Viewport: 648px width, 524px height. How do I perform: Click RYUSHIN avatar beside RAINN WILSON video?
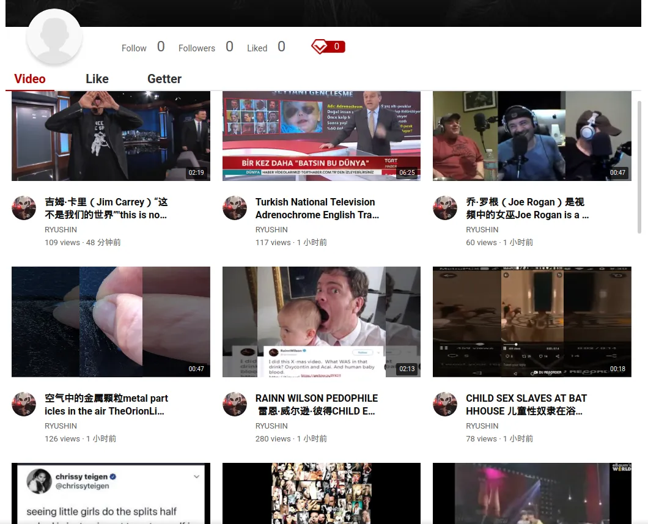[235, 404]
